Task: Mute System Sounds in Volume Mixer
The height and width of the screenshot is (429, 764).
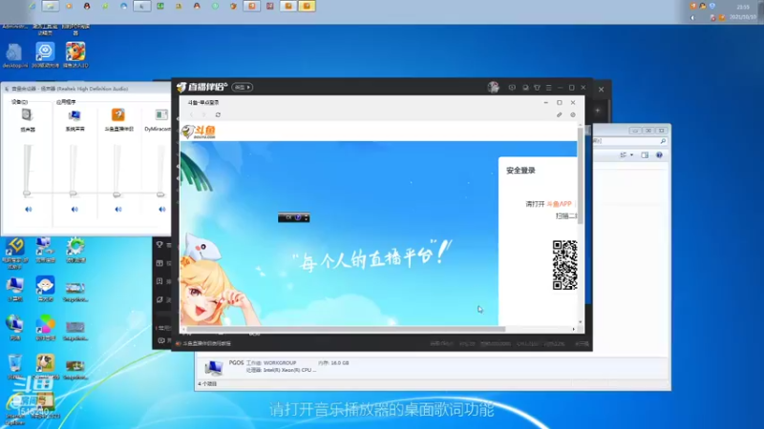Action: coord(74,209)
